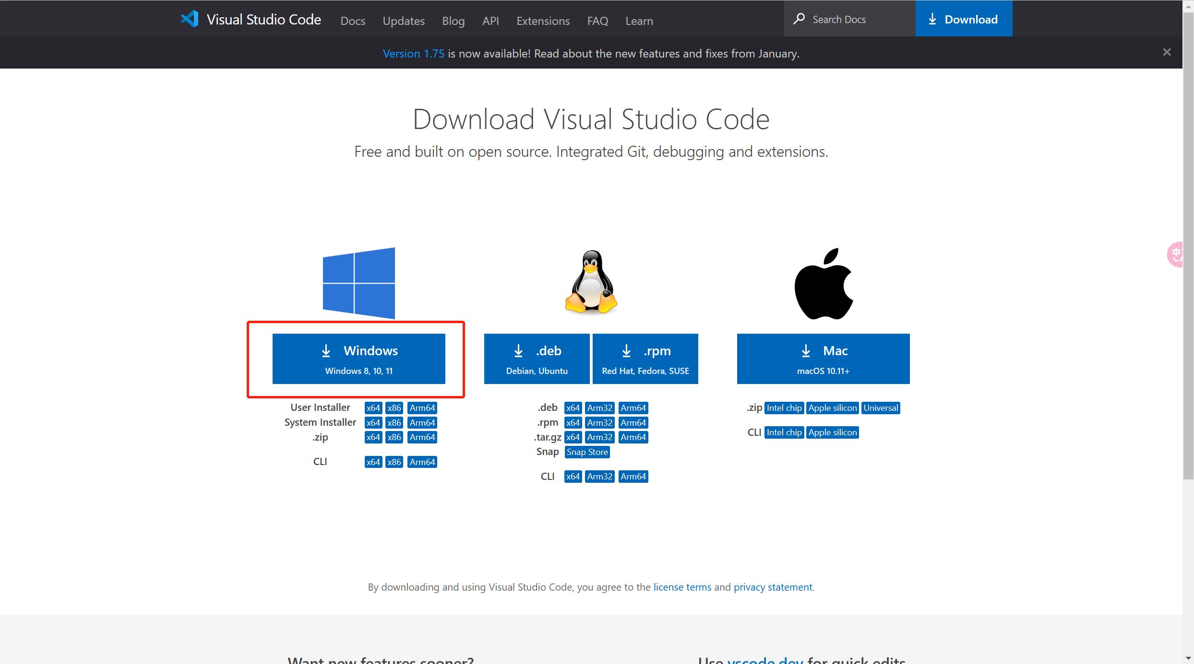Go to the Docs navigation link

point(353,21)
